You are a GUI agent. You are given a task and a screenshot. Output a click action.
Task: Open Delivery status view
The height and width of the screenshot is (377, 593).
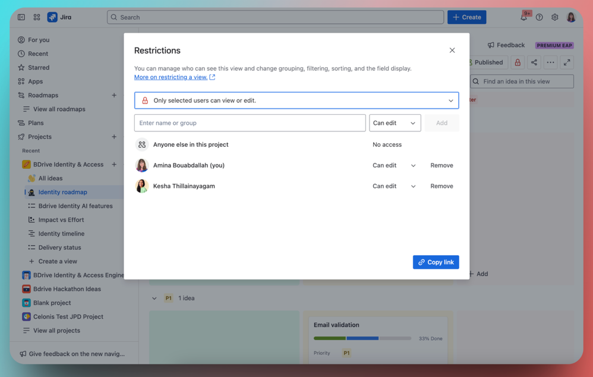(59, 247)
